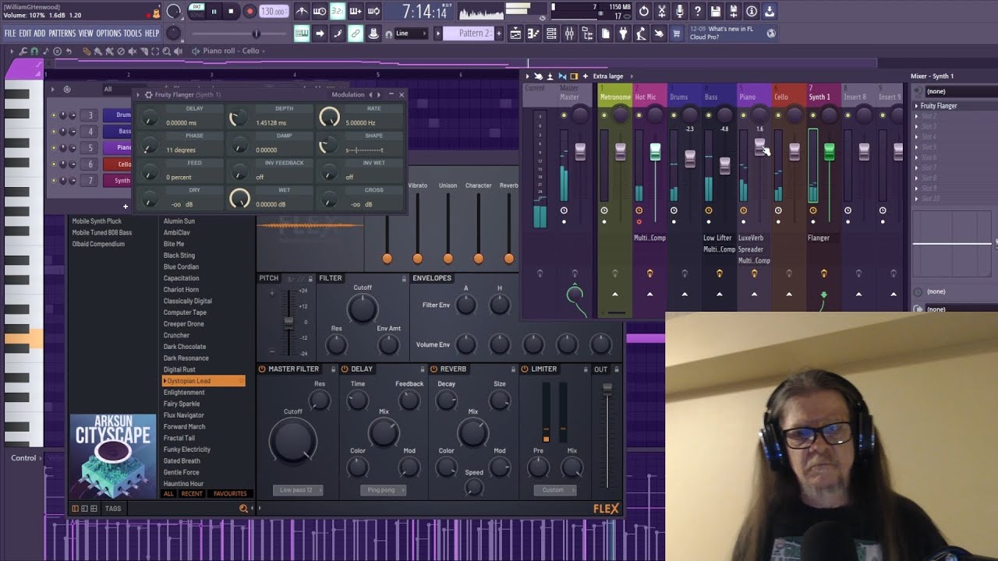This screenshot has width=998, height=561.
Task: Select the Synth channel button in channel rack
Action: click(117, 181)
